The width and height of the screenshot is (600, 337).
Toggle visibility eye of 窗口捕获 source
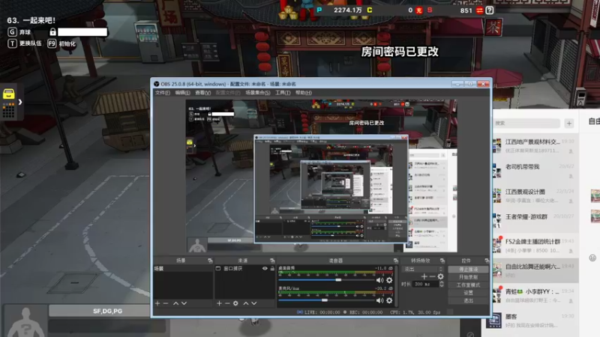pyautogui.click(x=265, y=269)
